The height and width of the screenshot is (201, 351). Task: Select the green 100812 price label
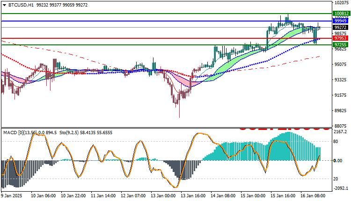[341, 14]
